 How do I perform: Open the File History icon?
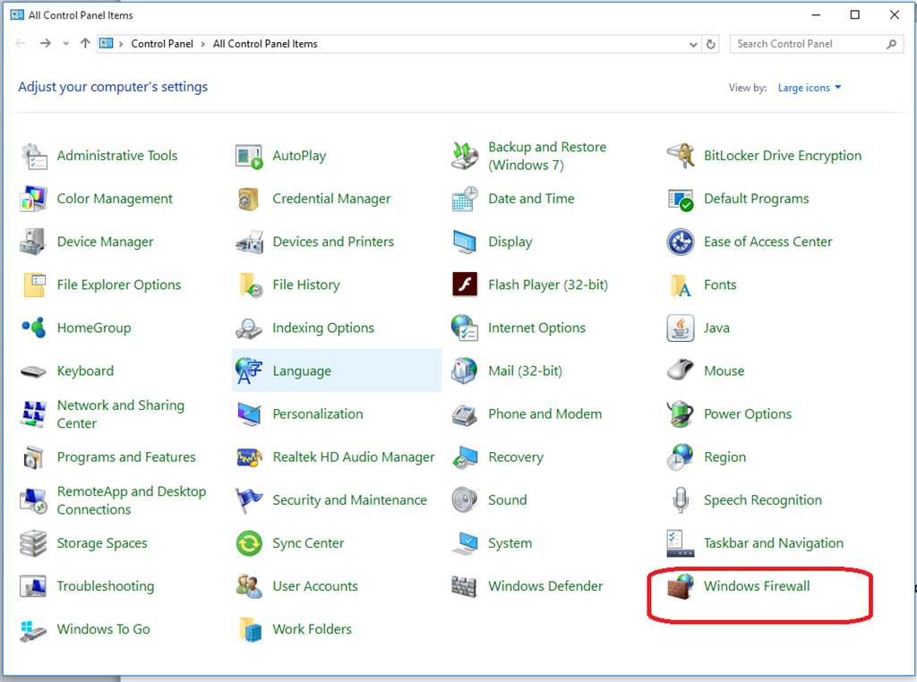coord(249,286)
